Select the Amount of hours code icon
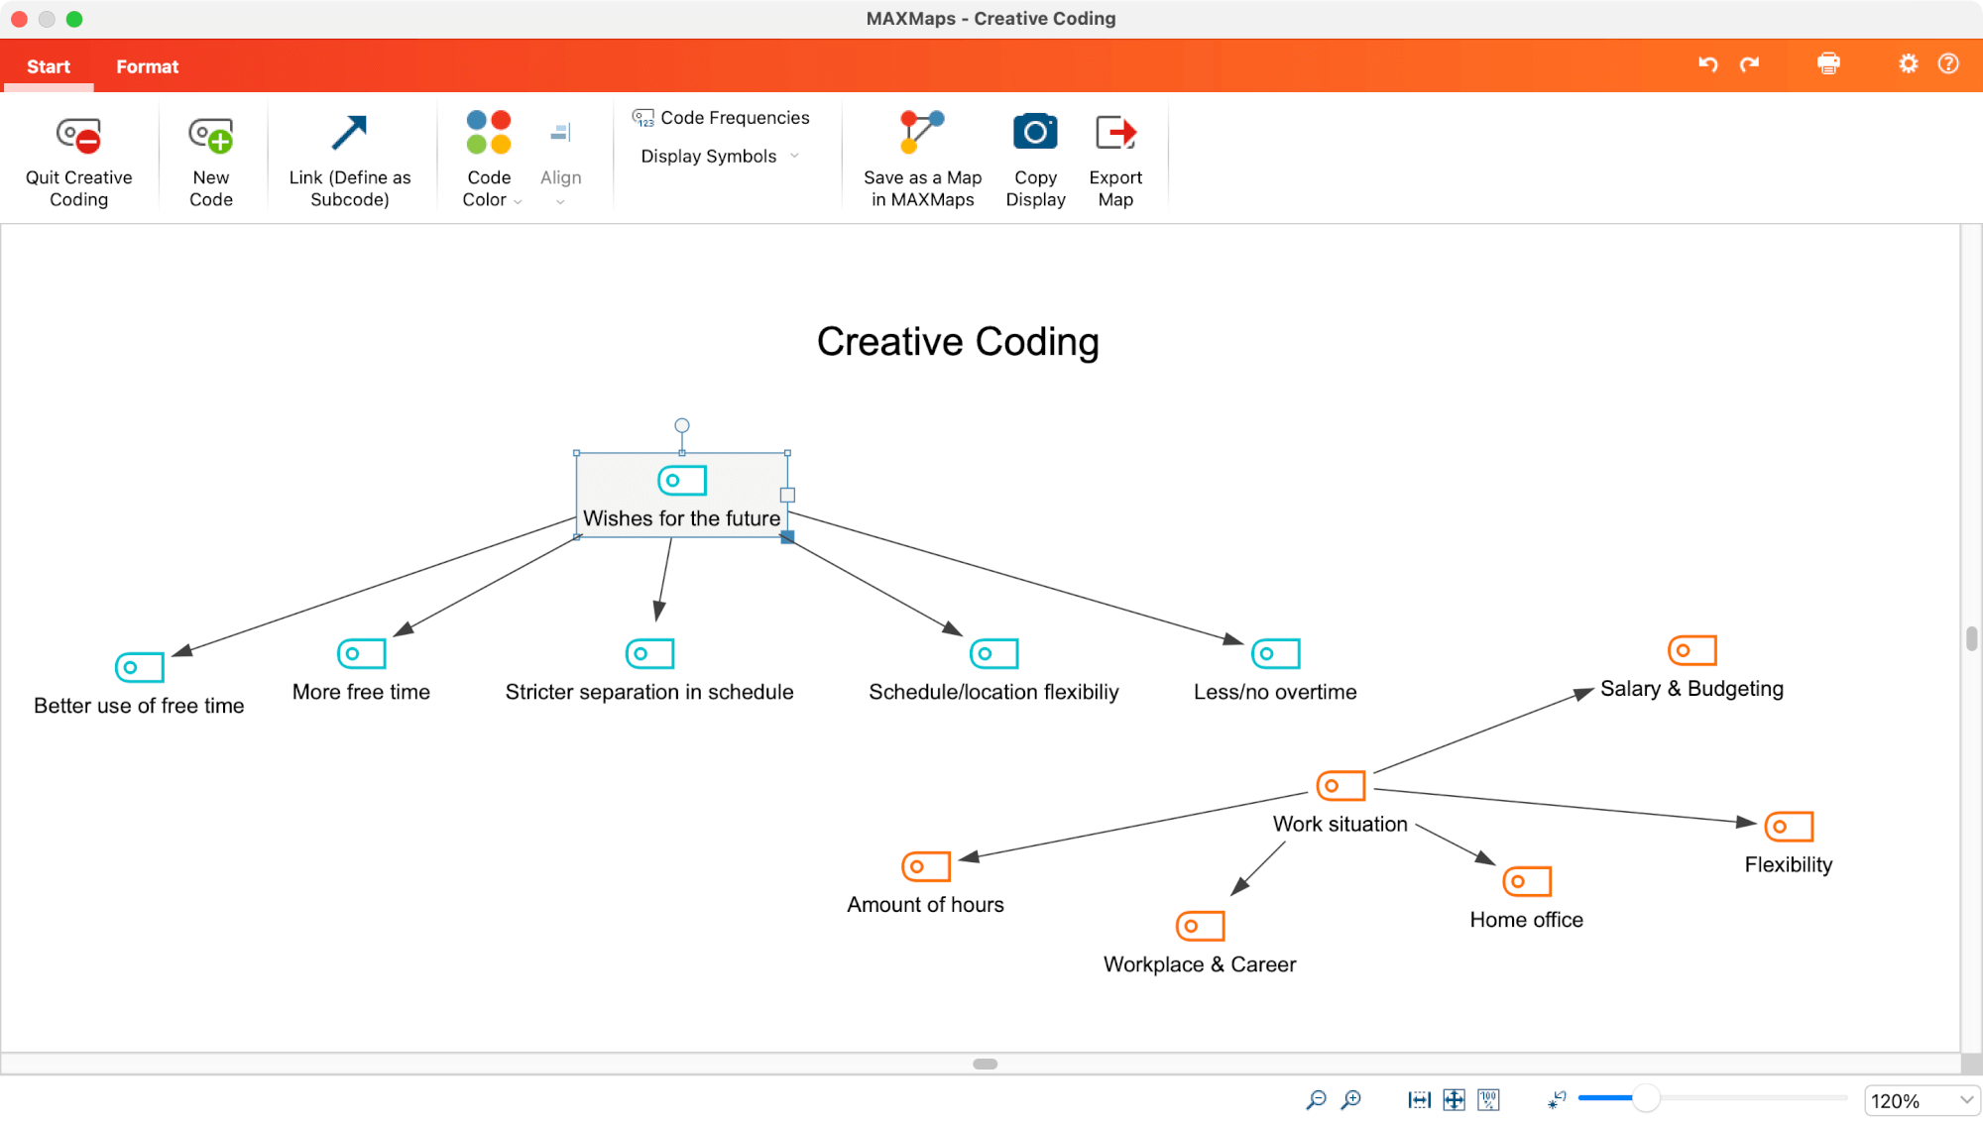 [926, 866]
